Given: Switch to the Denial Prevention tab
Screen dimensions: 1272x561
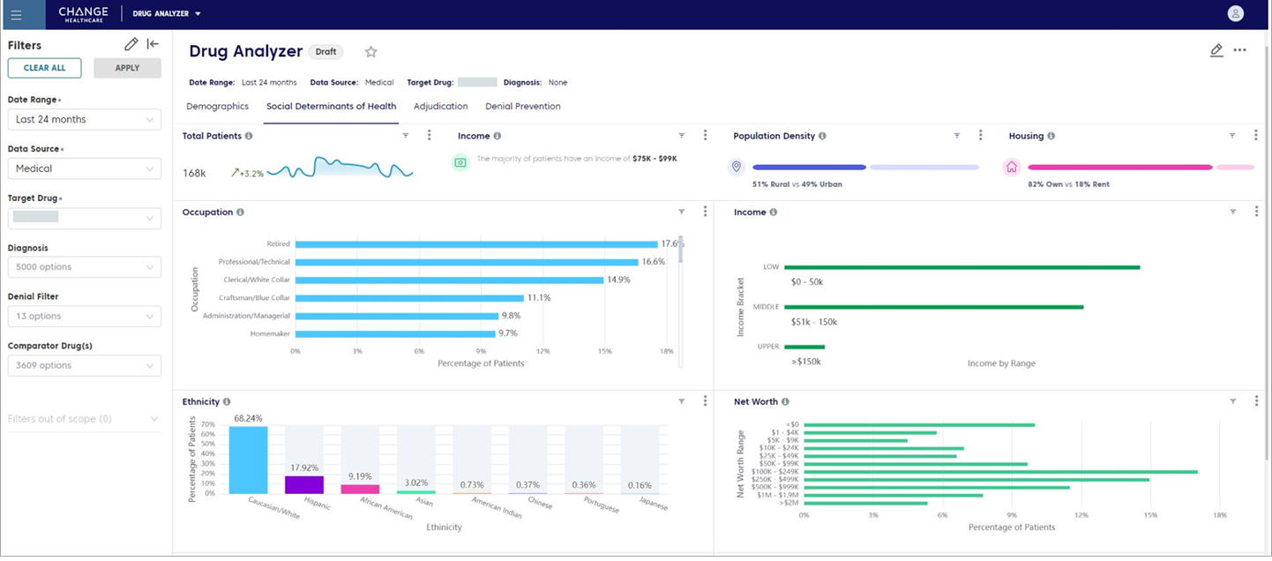Looking at the screenshot, I should click(x=523, y=107).
